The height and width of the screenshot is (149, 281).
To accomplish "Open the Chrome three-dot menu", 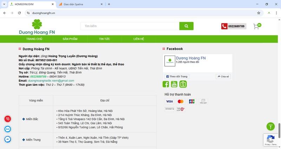I will point(276,13).
